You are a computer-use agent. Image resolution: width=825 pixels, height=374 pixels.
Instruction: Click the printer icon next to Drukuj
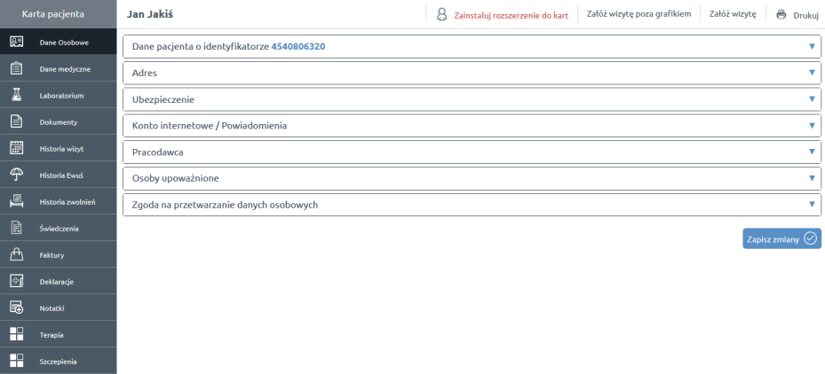click(781, 15)
